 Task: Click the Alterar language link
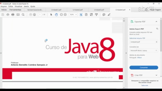pyautogui.click(x=139, y=58)
